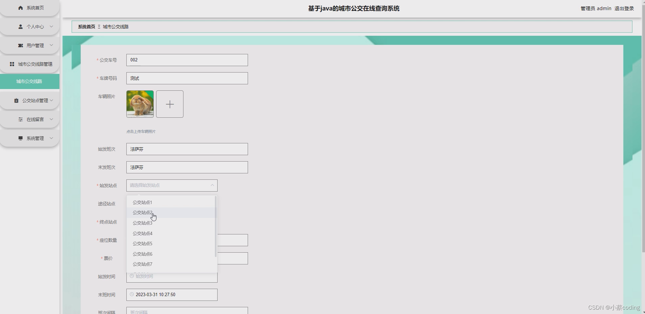The width and height of the screenshot is (645, 314).
Task: Click the 末发班次 input field
Action: [x=187, y=167]
